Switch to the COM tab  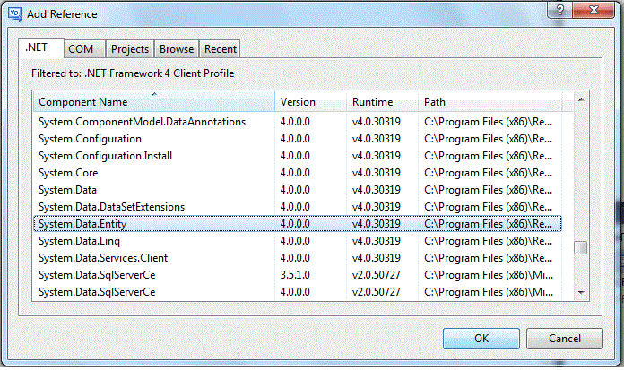(x=85, y=49)
